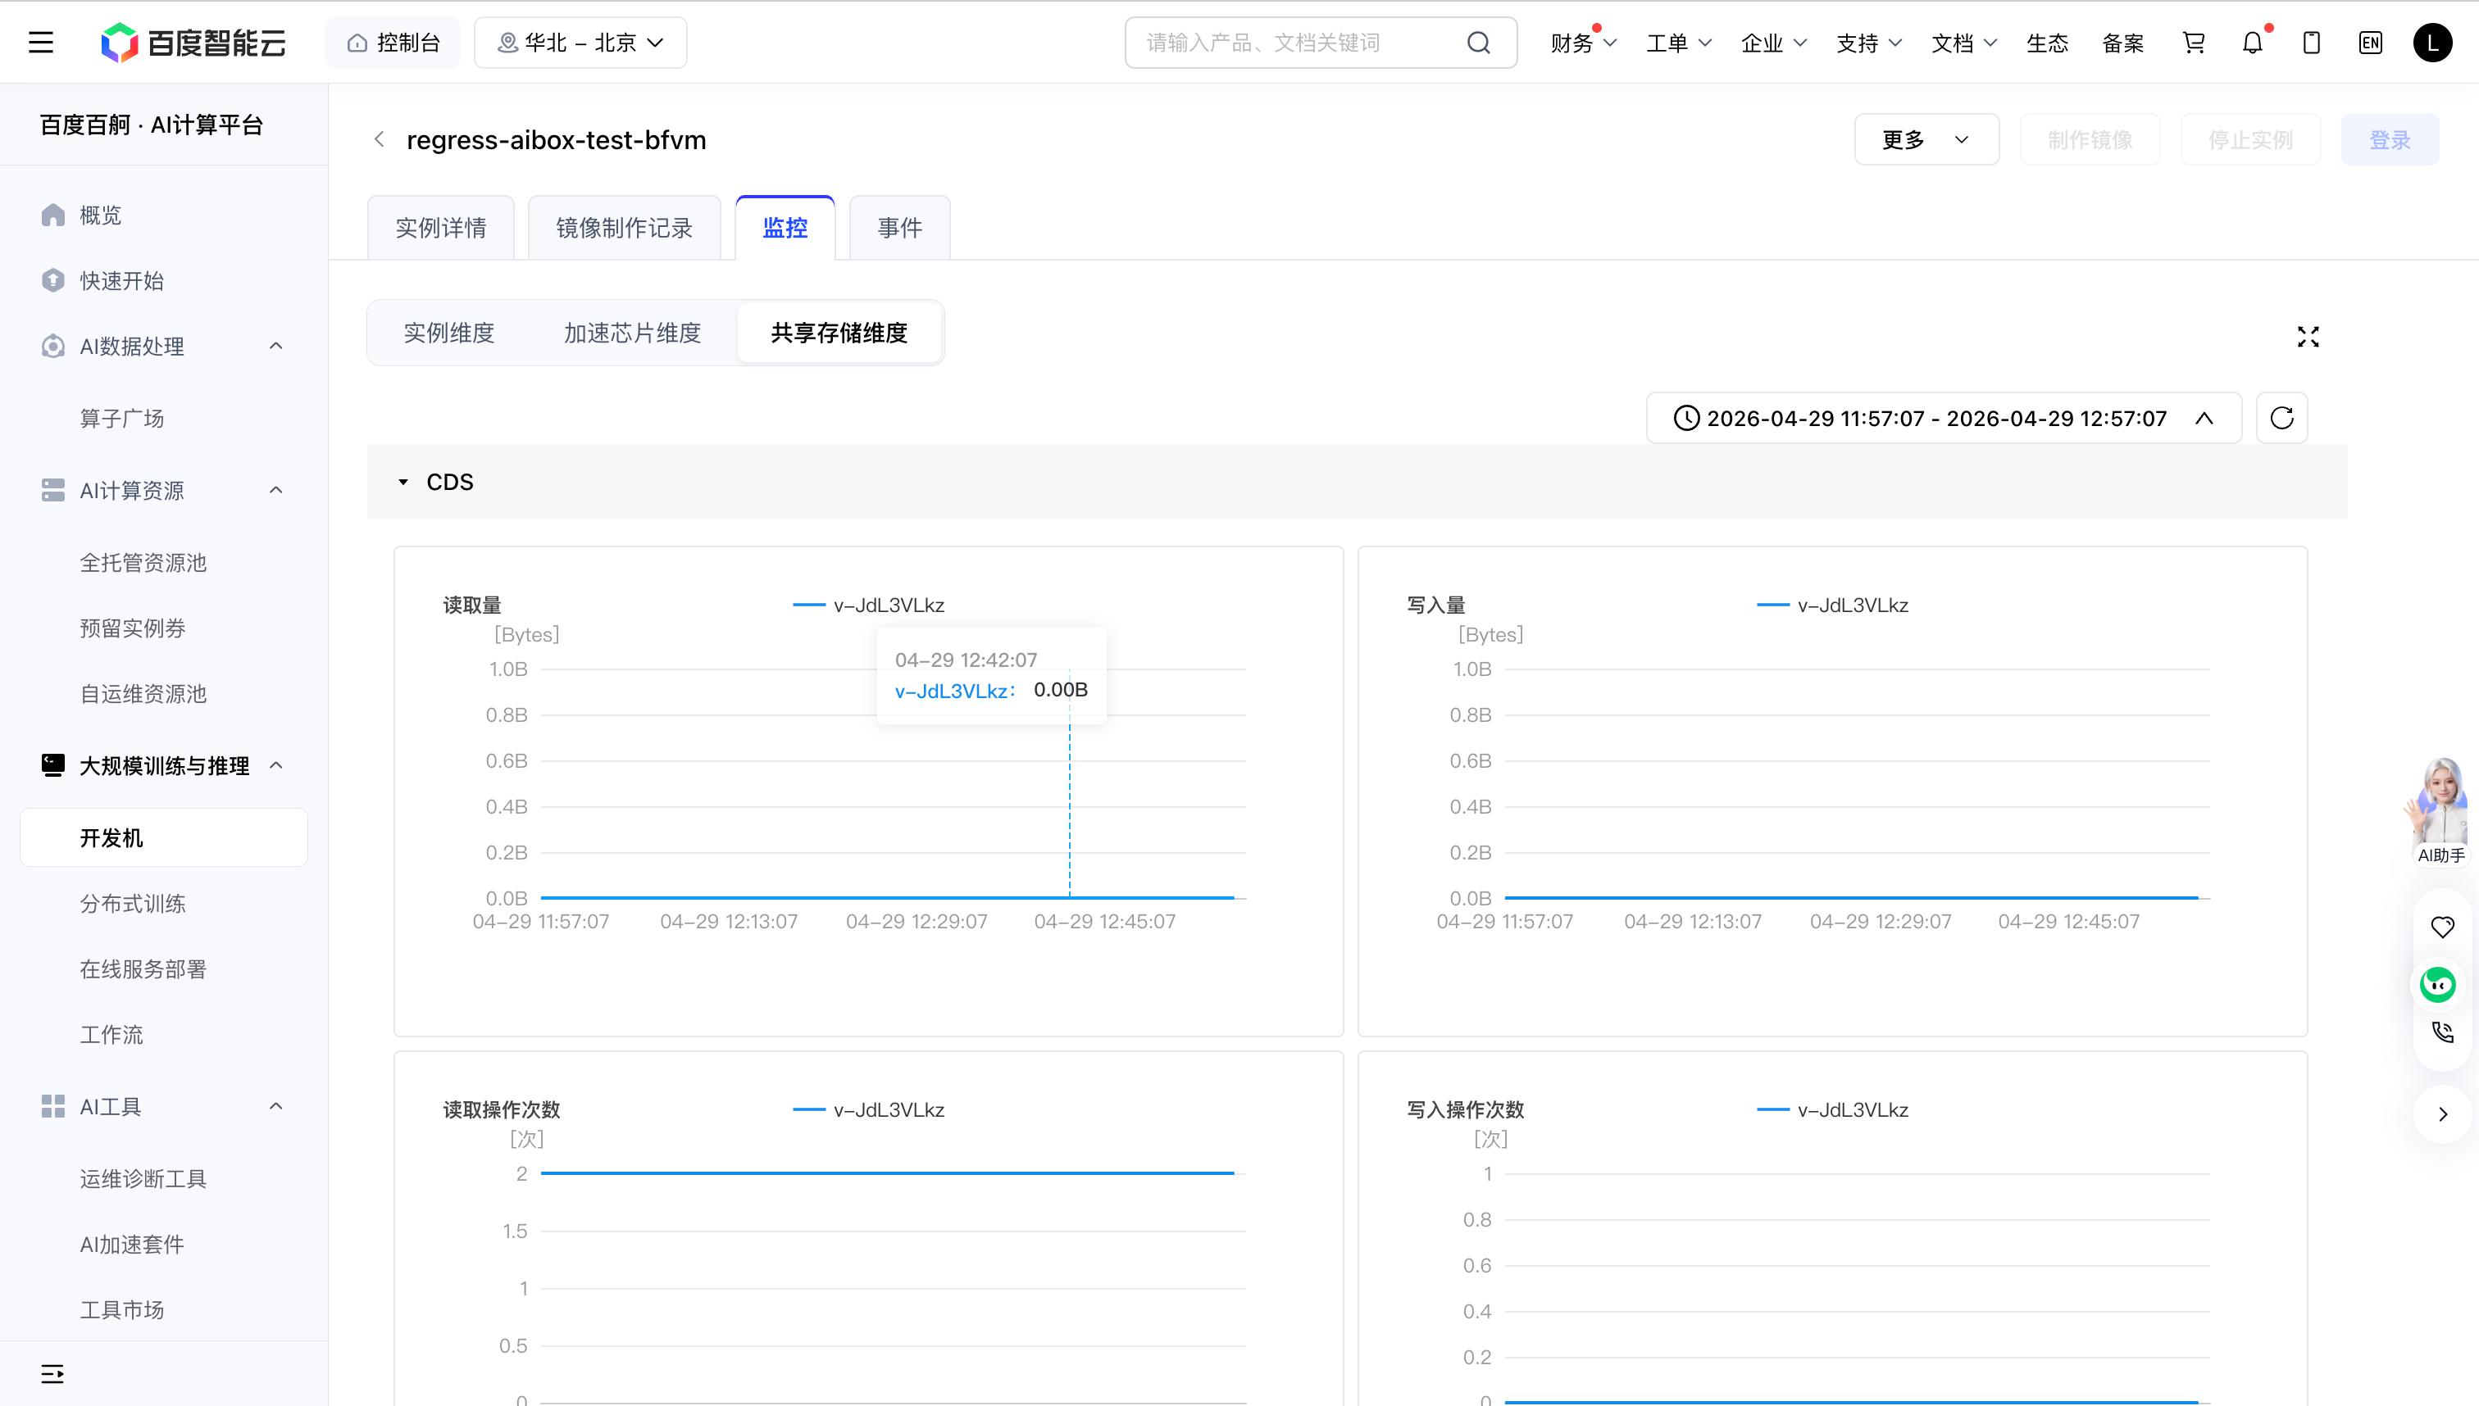
Task: Open 生态 in the top navigation
Action: [2046, 43]
